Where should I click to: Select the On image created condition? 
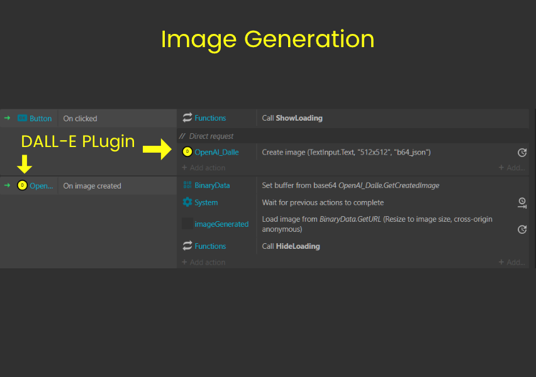pyautogui.click(x=92, y=186)
